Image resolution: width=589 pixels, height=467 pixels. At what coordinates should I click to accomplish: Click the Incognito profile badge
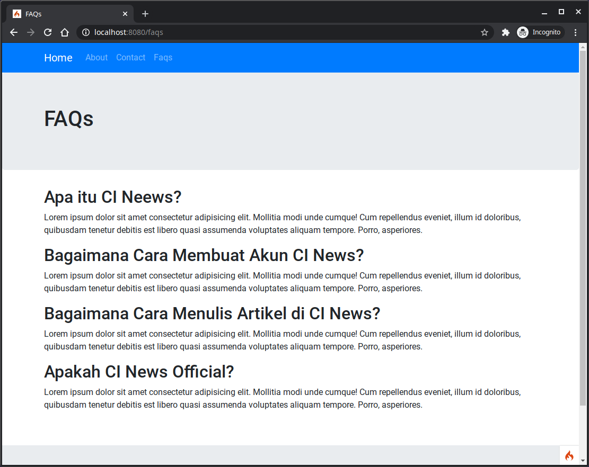(x=540, y=32)
